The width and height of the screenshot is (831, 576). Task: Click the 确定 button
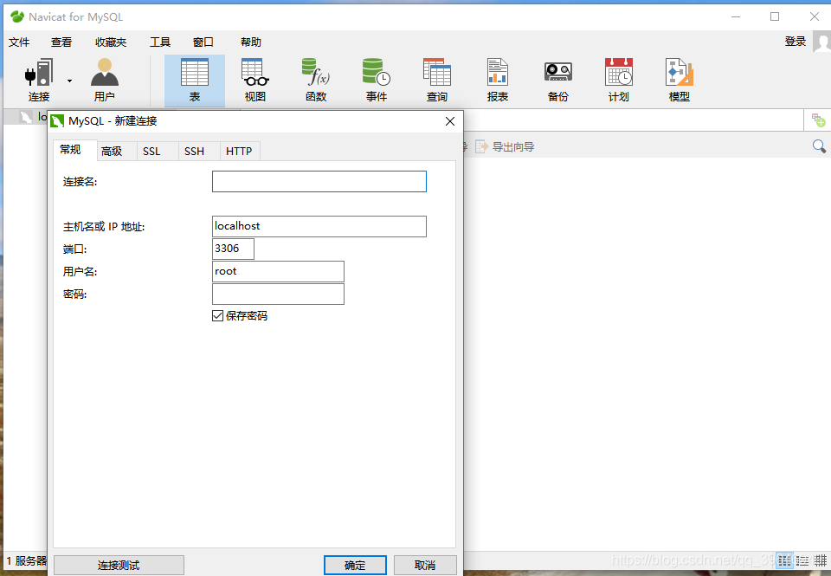click(x=355, y=565)
